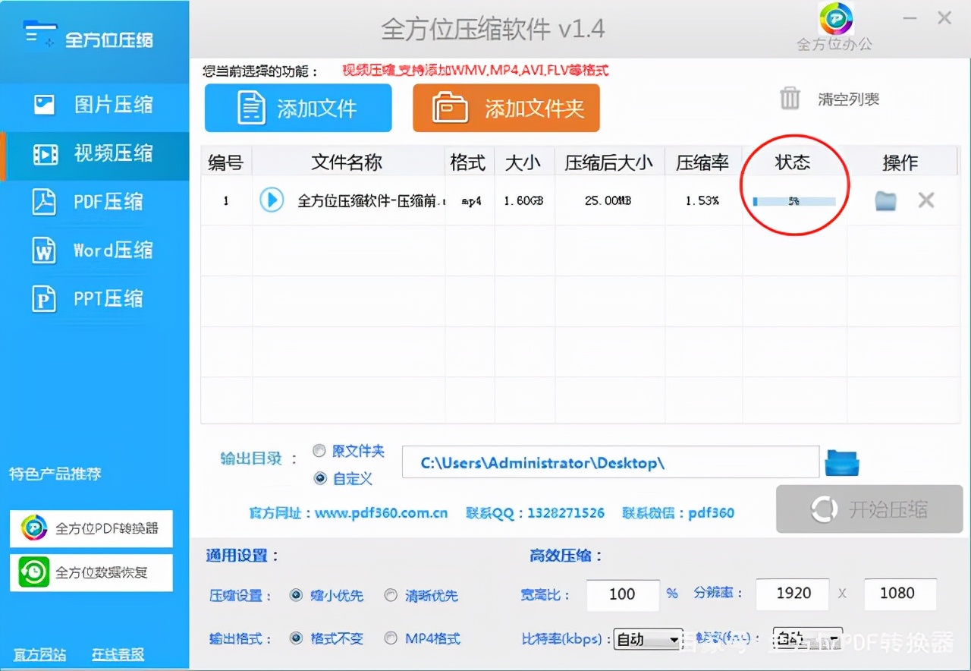Select 原文件夹 output radio button
971x671 pixels.
(x=319, y=451)
